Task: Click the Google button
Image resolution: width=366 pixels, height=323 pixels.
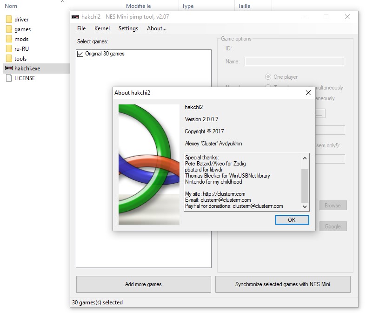Action: (333, 227)
